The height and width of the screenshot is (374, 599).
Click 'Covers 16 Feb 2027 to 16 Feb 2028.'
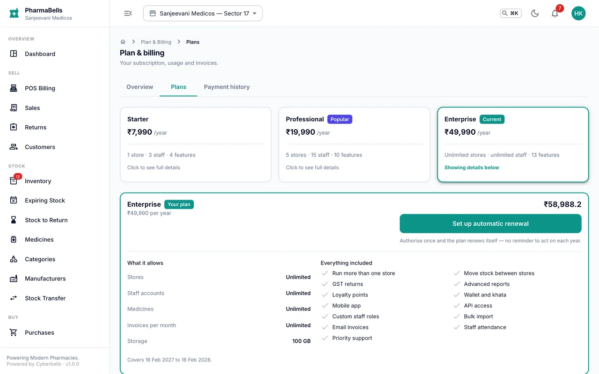(x=169, y=360)
